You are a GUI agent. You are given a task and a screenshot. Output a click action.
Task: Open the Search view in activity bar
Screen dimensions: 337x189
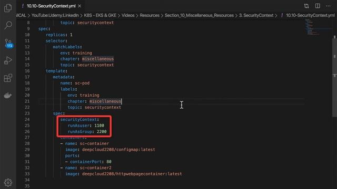tap(8, 25)
